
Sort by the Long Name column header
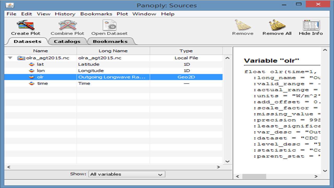113,51
